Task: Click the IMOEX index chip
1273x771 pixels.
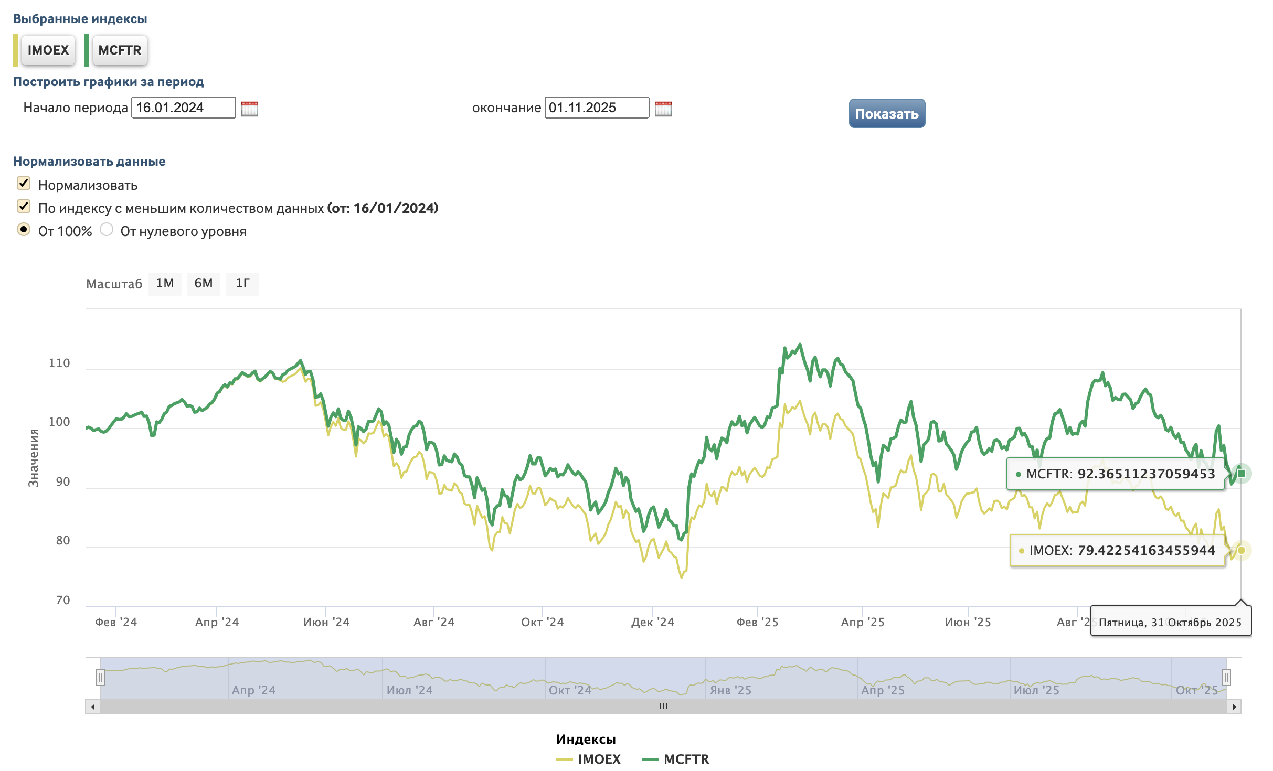Action: [48, 50]
